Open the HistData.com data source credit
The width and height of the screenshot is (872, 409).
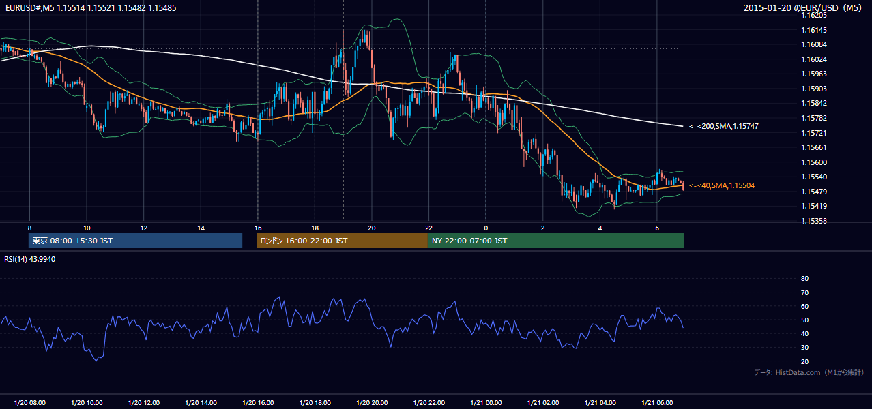pos(809,372)
